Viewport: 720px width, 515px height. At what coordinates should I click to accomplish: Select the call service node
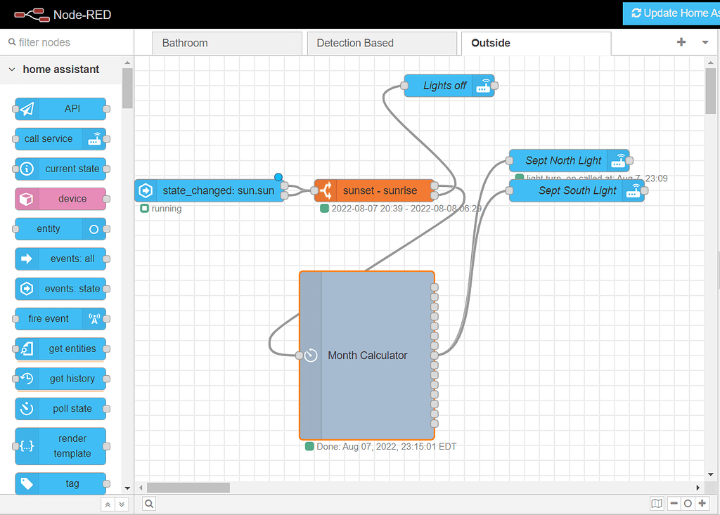point(60,138)
